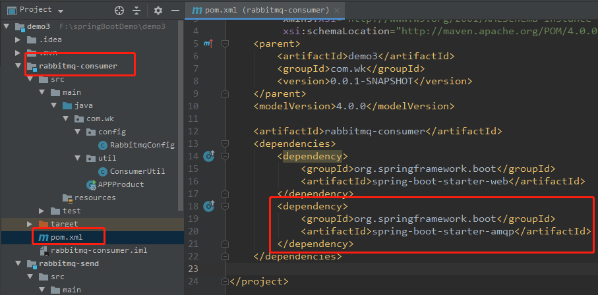Screen dimensions: 598x295
Task: Click the closing project tag on line 24
Action: (259, 281)
